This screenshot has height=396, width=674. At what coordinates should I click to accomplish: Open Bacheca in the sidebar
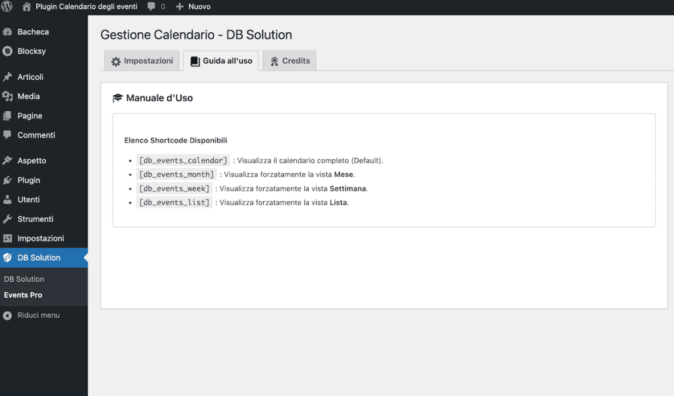(33, 32)
